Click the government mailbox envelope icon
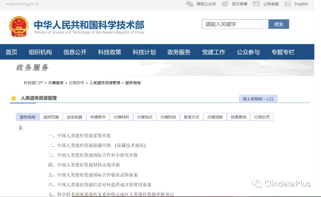Screen dimensions: 321x197 click(256, 4)
